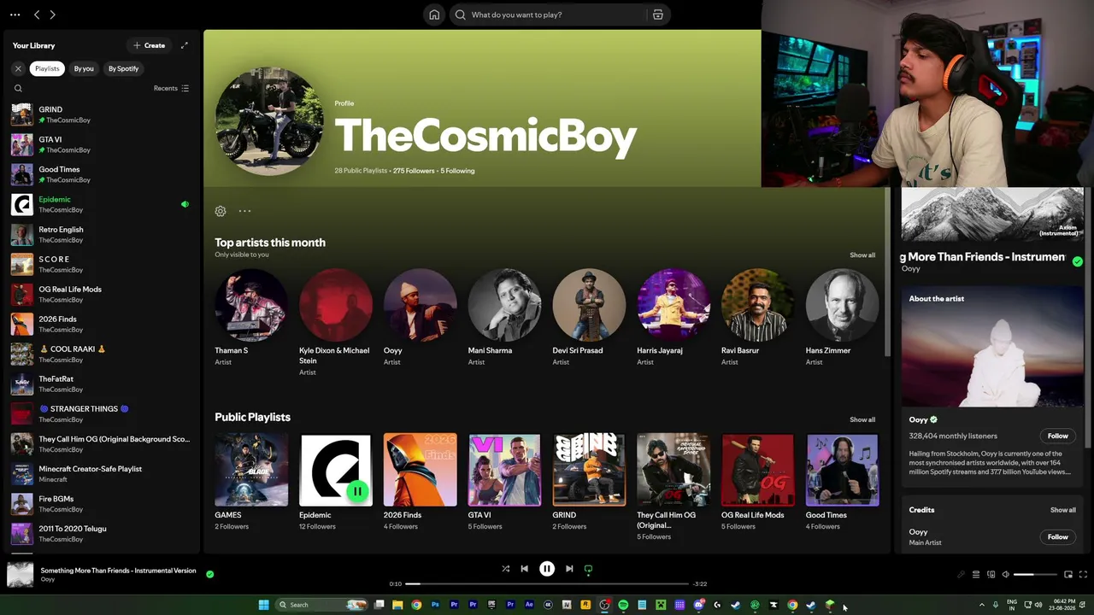Image resolution: width=1094 pixels, height=615 pixels.
Task: Open profile settings gear icon
Action: tap(221, 211)
